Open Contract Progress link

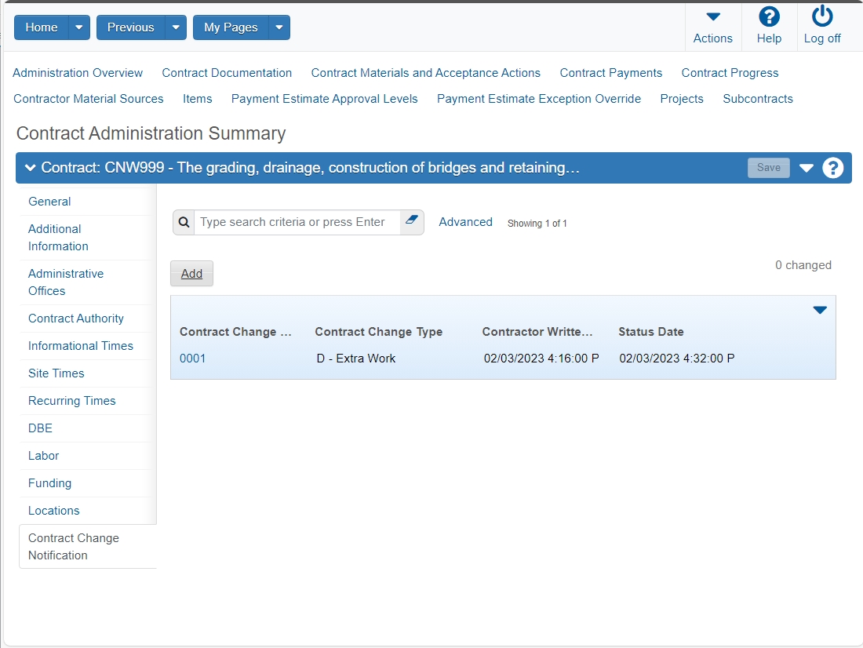pyautogui.click(x=730, y=73)
